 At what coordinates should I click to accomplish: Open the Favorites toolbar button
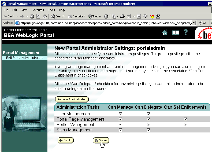76,16
